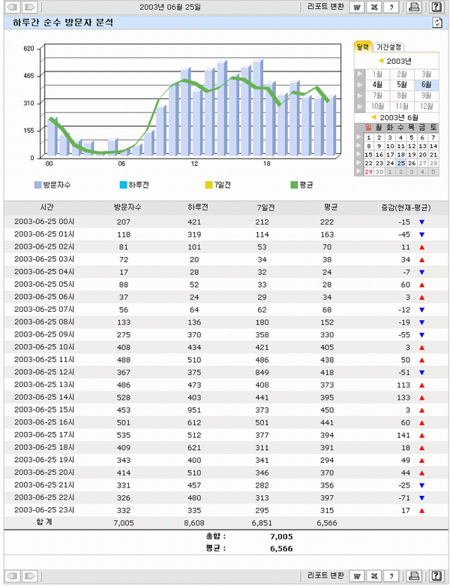
Task: Click red up arrow in 23시 row
Action: [x=421, y=511]
